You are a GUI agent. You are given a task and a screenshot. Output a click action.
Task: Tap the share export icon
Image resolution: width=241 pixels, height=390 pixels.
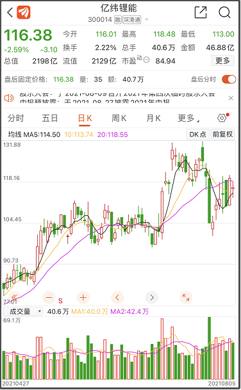[201, 12]
